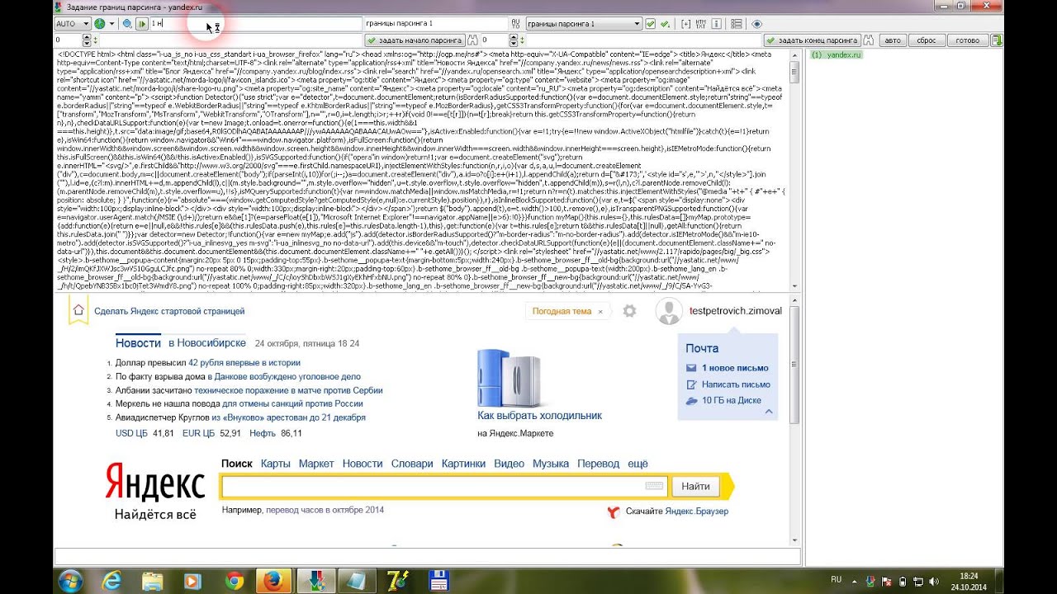
Task: Open '10 ГБ на Диске' link
Action: 732,400
